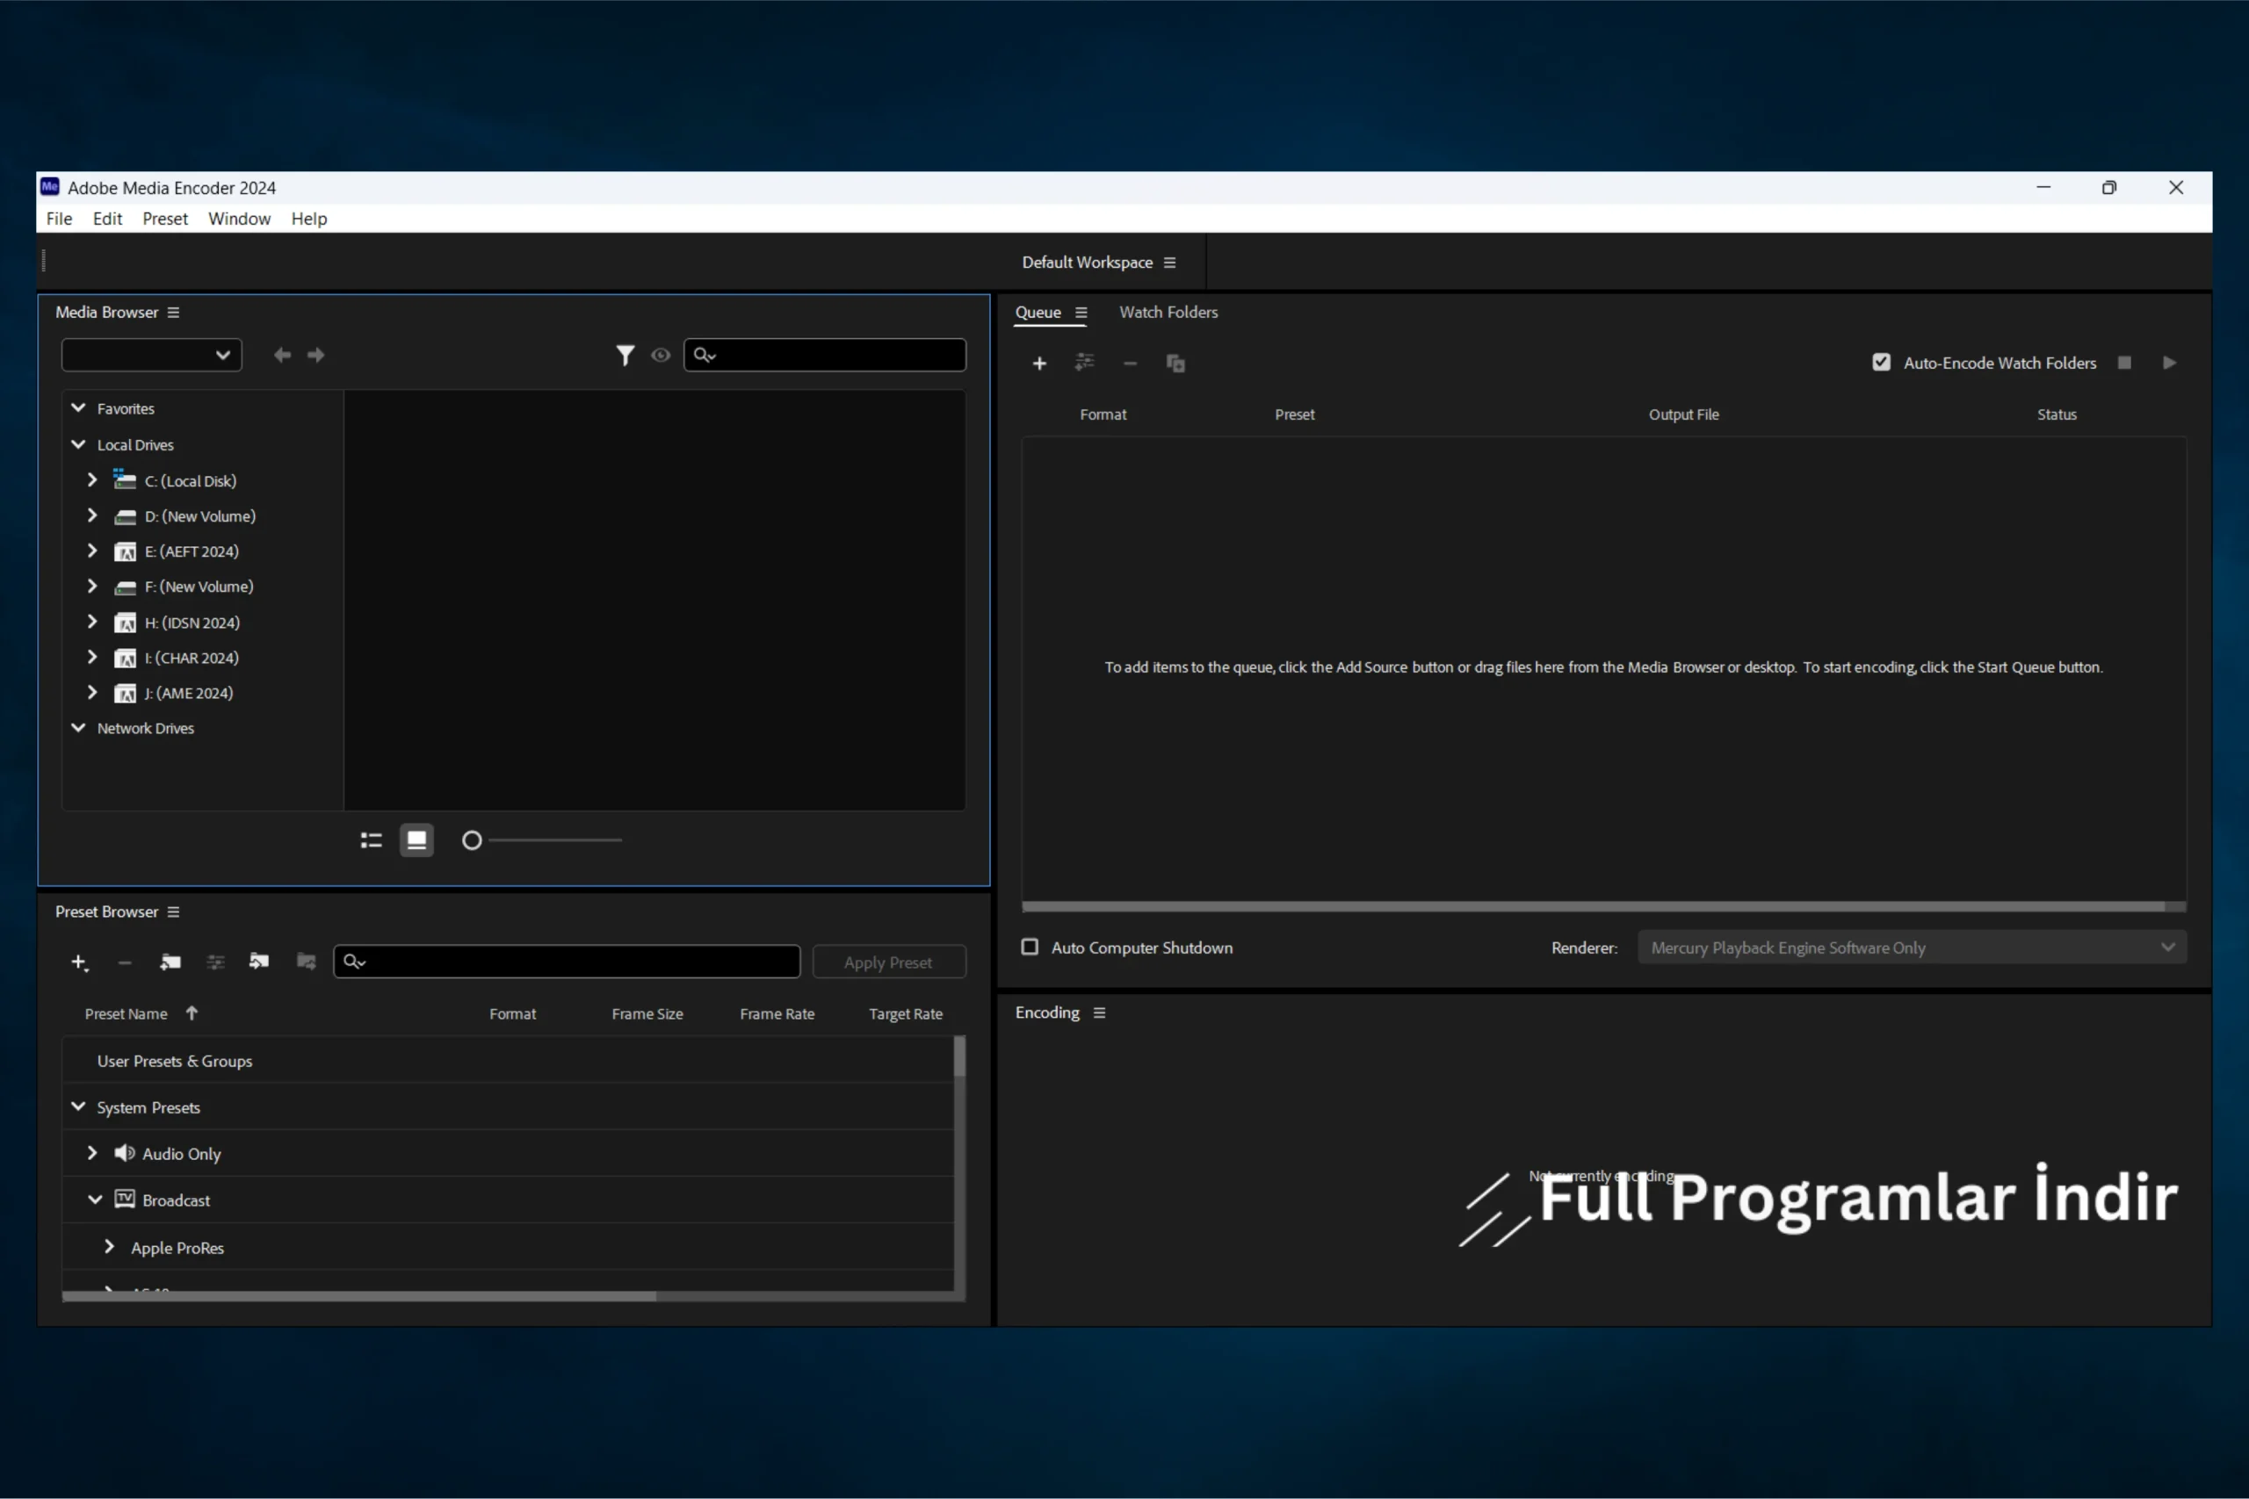This screenshot has width=2249, height=1499.
Task: Click the Stop Queue square icon
Action: pos(2125,363)
